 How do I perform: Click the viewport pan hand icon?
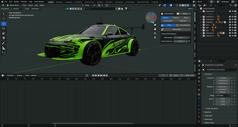click(x=155, y=29)
